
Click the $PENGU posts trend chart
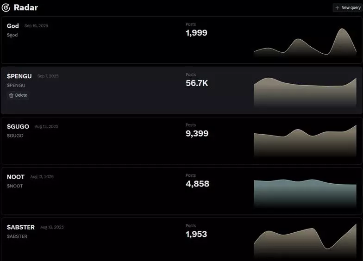[x=305, y=92]
